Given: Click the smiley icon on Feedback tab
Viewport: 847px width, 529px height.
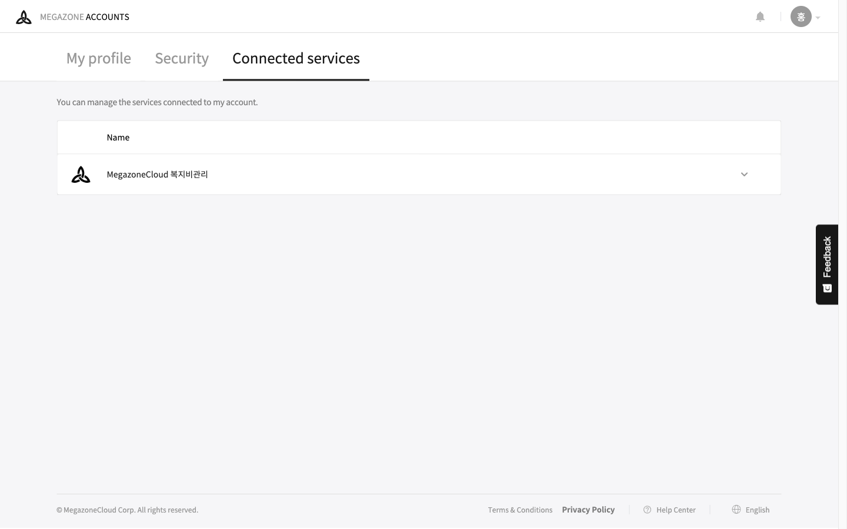Looking at the screenshot, I should coord(827,288).
